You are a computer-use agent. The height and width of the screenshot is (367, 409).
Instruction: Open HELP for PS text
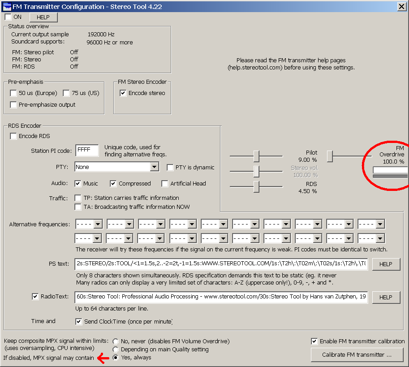pos(385,264)
